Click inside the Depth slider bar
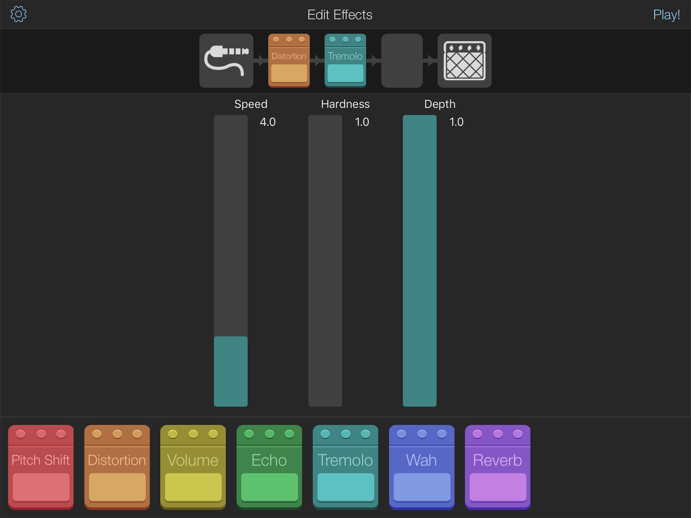Image resolution: width=691 pixels, height=518 pixels. click(x=420, y=261)
